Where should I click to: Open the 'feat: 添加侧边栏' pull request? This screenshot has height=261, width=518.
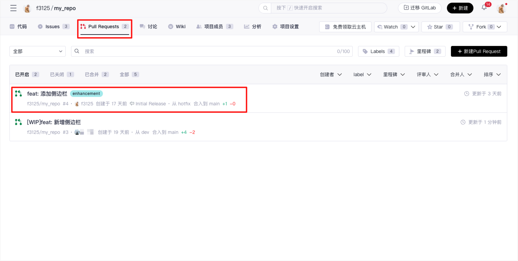click(47, 94)
